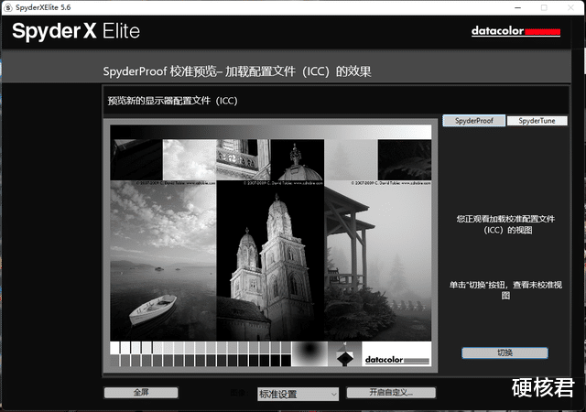
Task: Minimize the SpyderXElite window
Action: 518,7
